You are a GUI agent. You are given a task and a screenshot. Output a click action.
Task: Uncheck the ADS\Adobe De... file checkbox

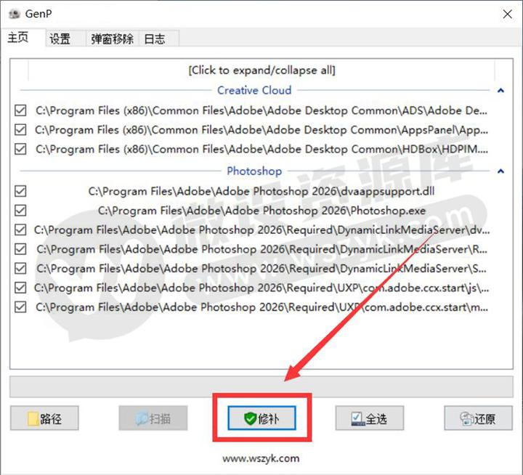[x=20, y=110]
